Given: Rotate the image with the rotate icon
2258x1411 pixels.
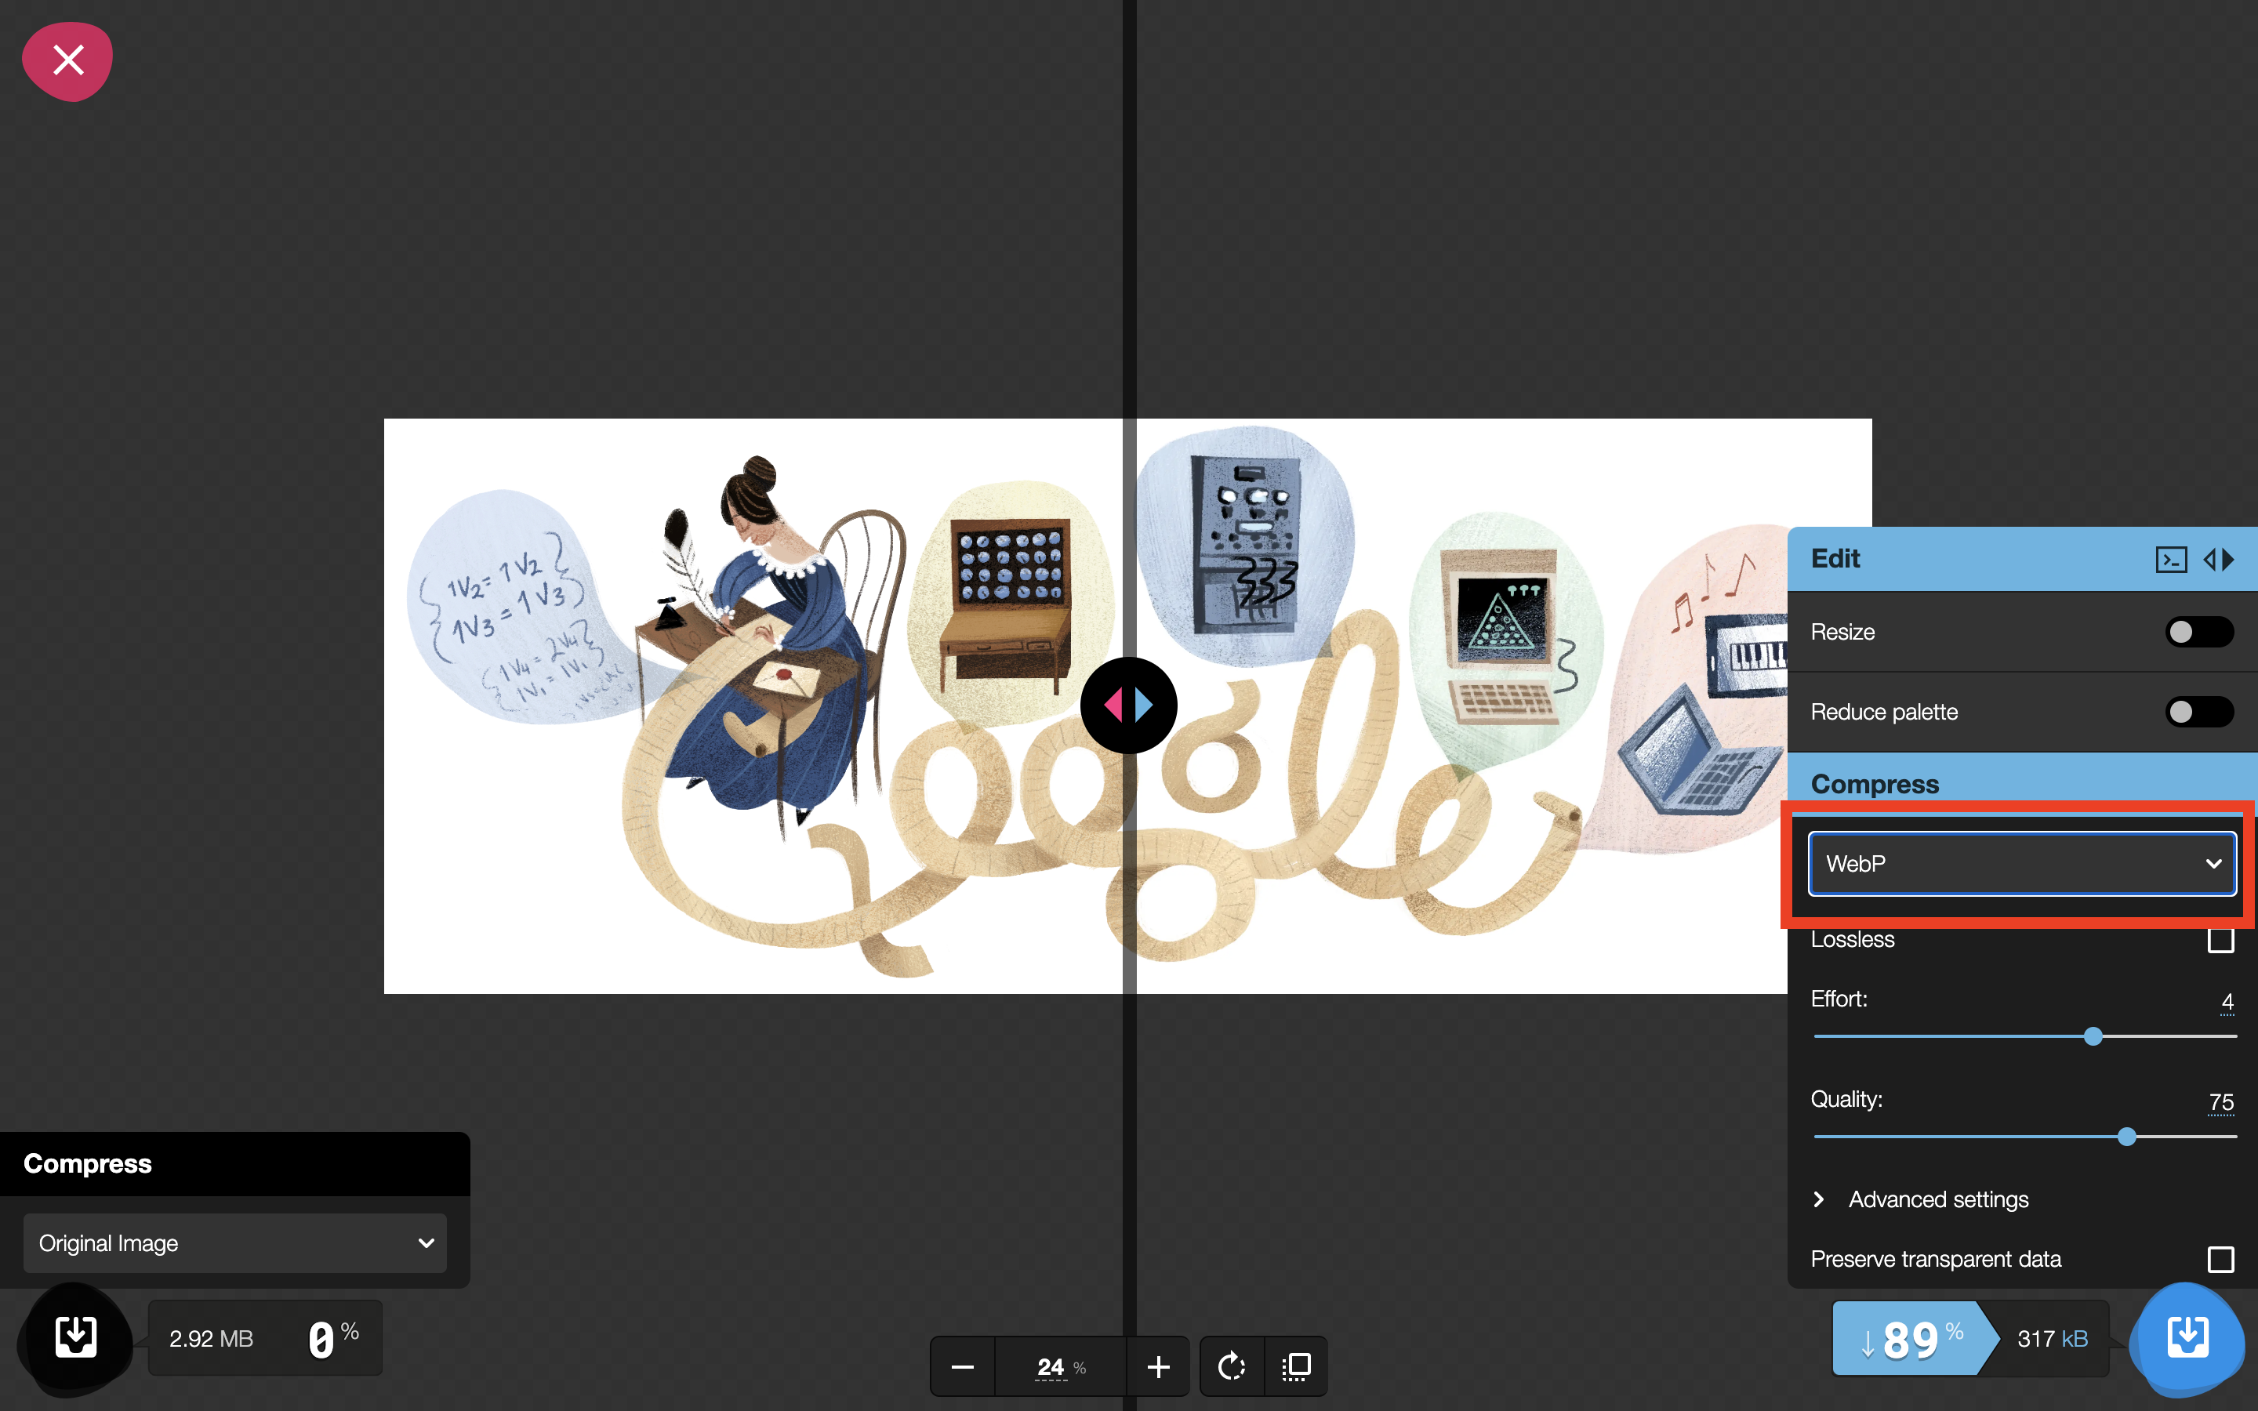Looking at the screenshot, I should point(1232,1367).
